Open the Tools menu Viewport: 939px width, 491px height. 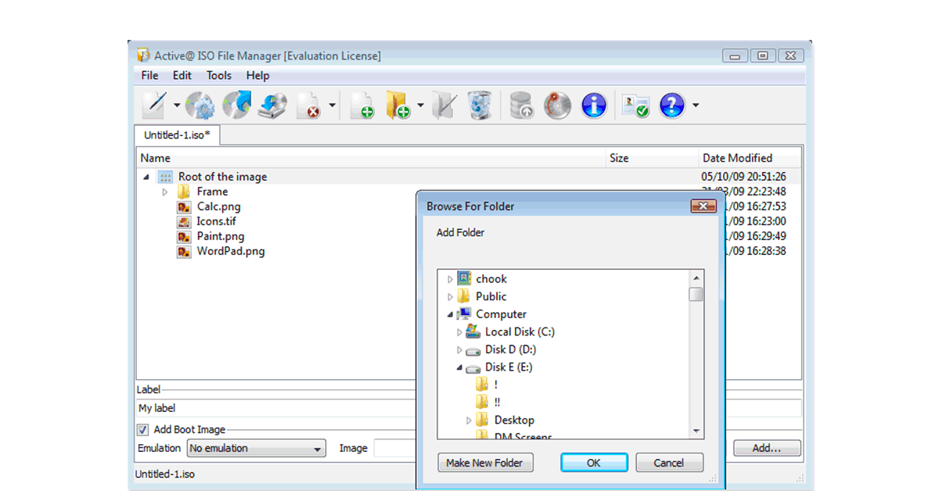click(219, 76)
